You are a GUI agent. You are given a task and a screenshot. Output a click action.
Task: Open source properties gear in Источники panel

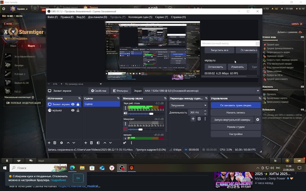click(x=61, y=143)
